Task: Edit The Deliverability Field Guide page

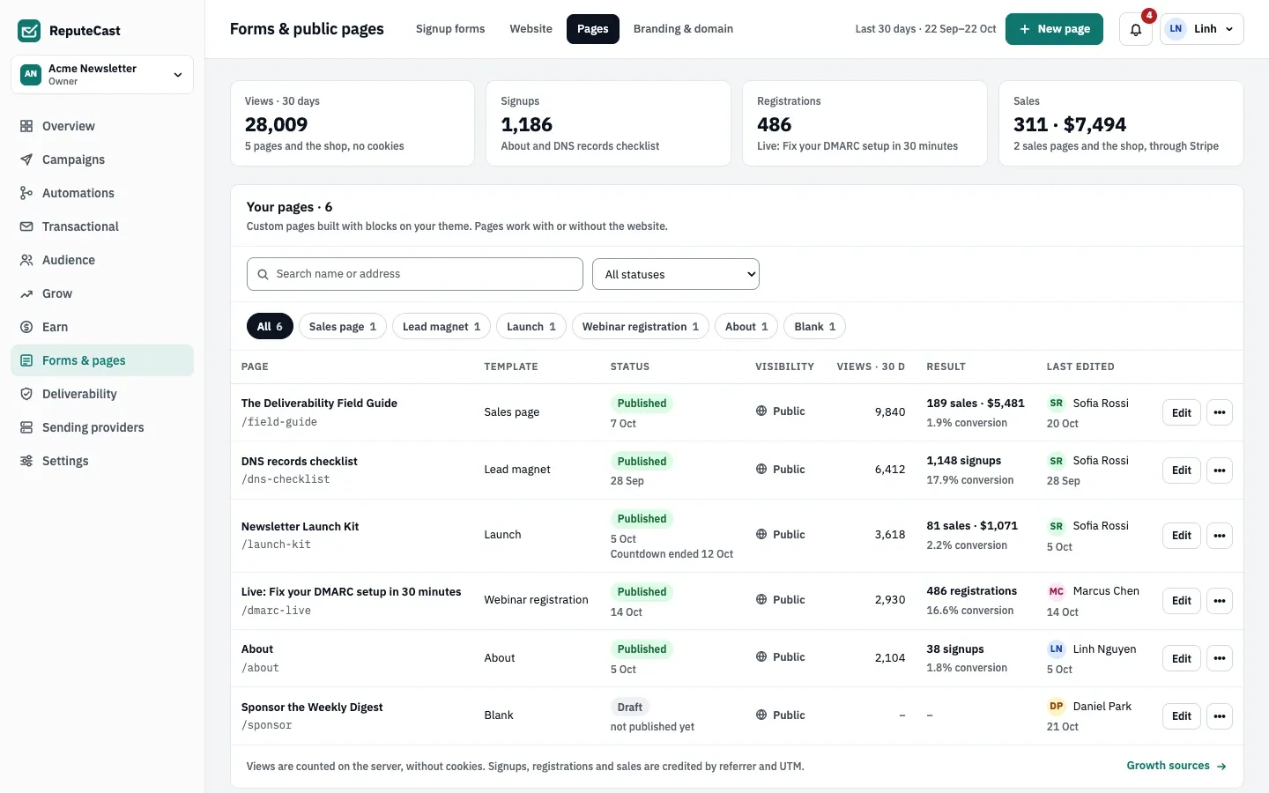Action: coord(1182,412)
